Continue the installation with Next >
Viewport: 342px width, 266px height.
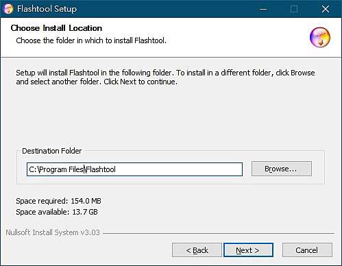[x=248, y=250]
